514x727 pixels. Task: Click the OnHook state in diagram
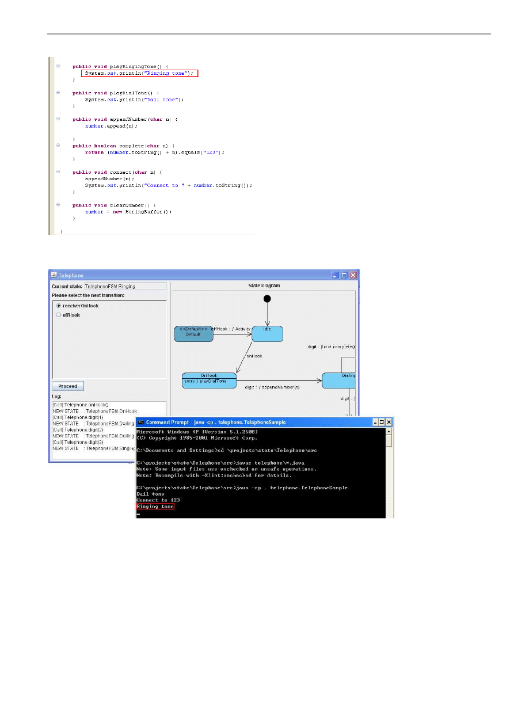209,380
